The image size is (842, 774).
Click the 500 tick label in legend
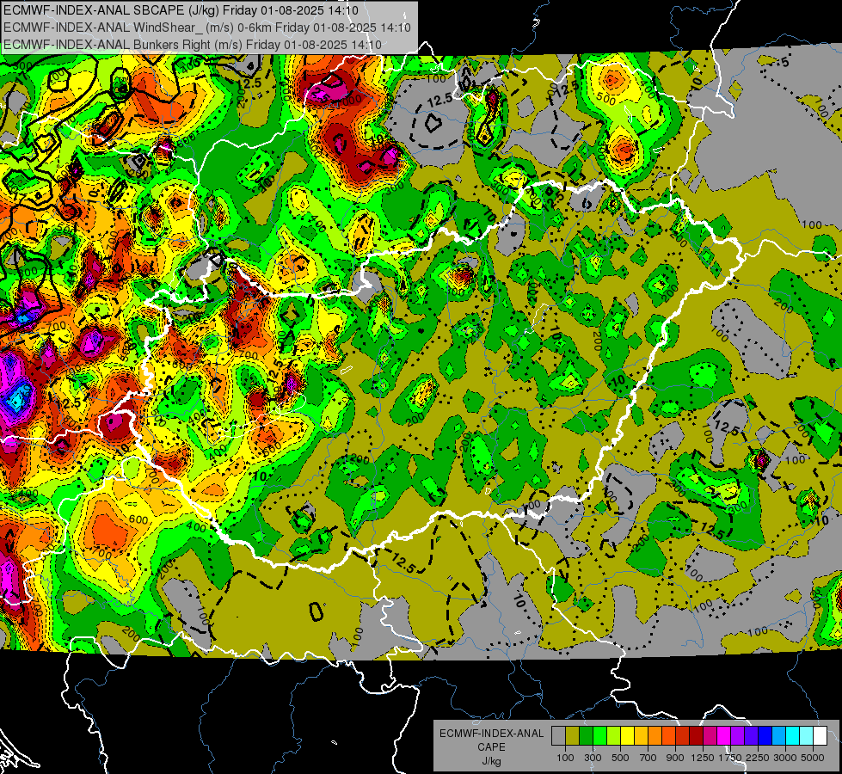tap(620, 758)
